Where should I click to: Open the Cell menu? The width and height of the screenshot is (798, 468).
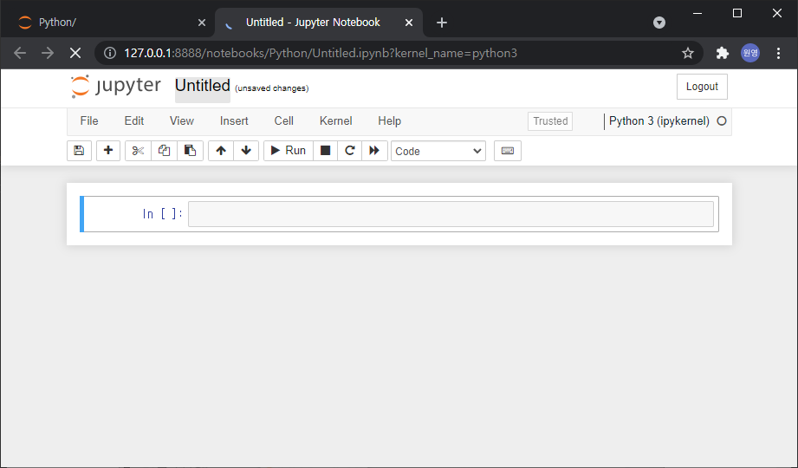point(284,121)
